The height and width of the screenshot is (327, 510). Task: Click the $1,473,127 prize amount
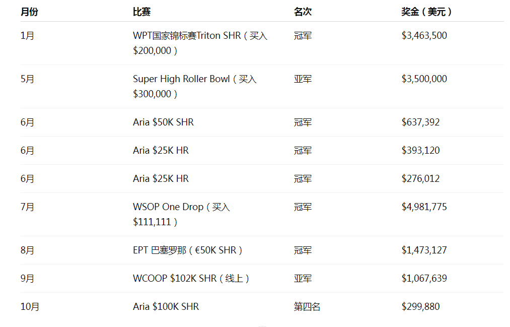coord(424,250)
